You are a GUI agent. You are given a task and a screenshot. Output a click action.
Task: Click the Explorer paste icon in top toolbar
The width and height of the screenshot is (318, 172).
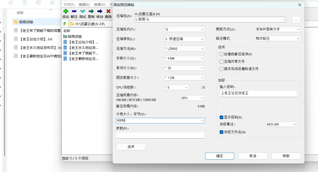pyautogui.click(x=25, y=3)
